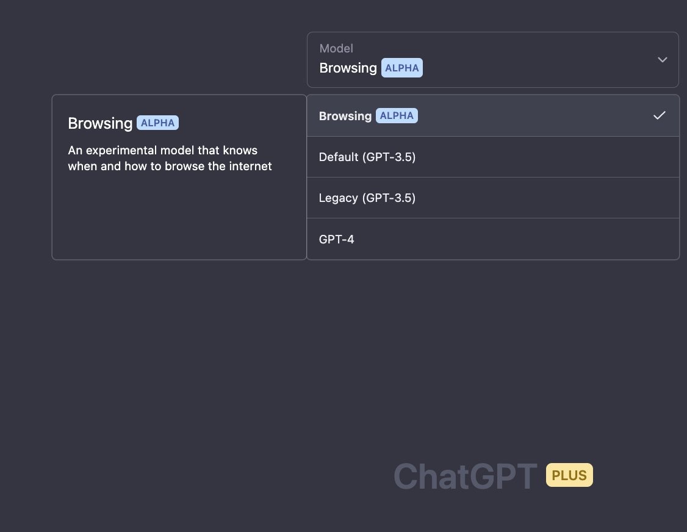Select the Default (GPT-3.5) model
687x532 pixels.
[367, 157]
